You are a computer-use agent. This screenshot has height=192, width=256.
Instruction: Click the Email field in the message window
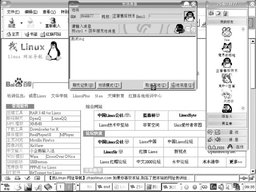tap(165, 16)
